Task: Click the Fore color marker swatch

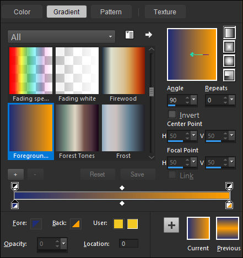Action: point(36,224)
